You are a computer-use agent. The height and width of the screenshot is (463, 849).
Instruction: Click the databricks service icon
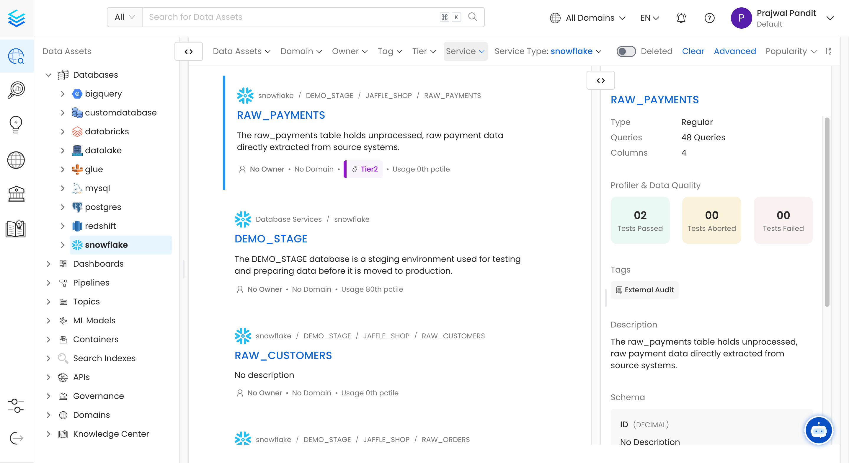77,132
